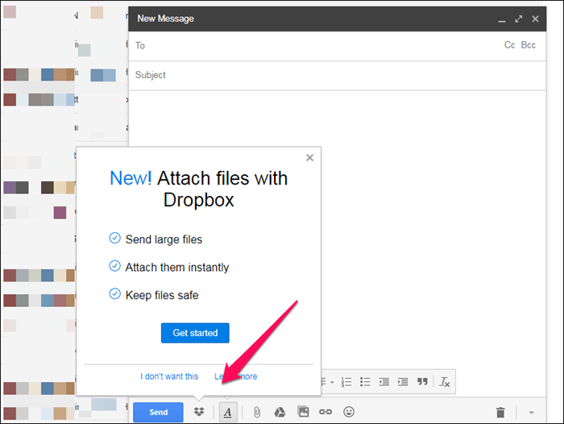The width and height of the screenshot is (564, 424).
Task: Click "Send large files" text
Action: tap(164, 239)
